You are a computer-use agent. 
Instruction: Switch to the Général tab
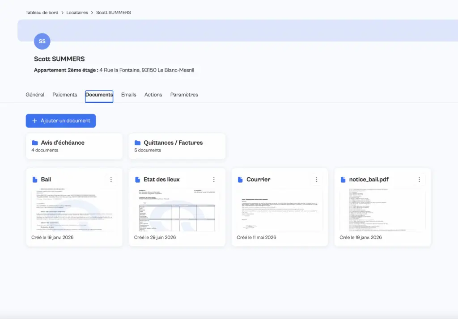tap(35, 95)
